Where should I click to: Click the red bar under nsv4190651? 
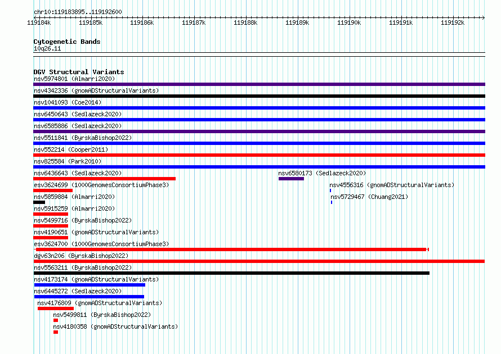[51, 238]
